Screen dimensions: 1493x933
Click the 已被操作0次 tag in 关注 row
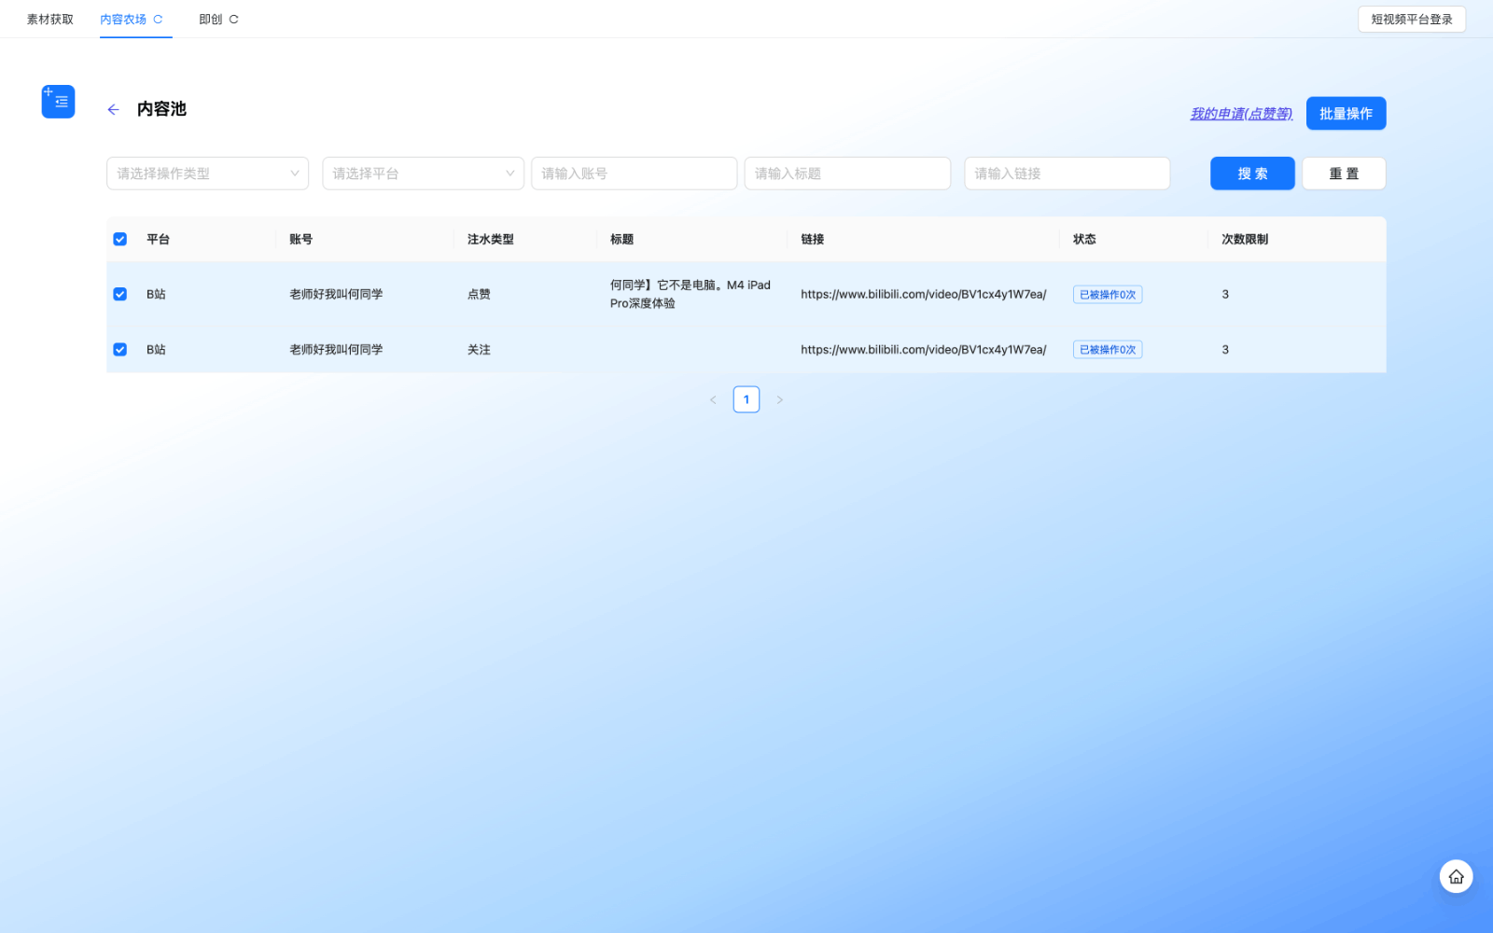tap(1108, 350)
